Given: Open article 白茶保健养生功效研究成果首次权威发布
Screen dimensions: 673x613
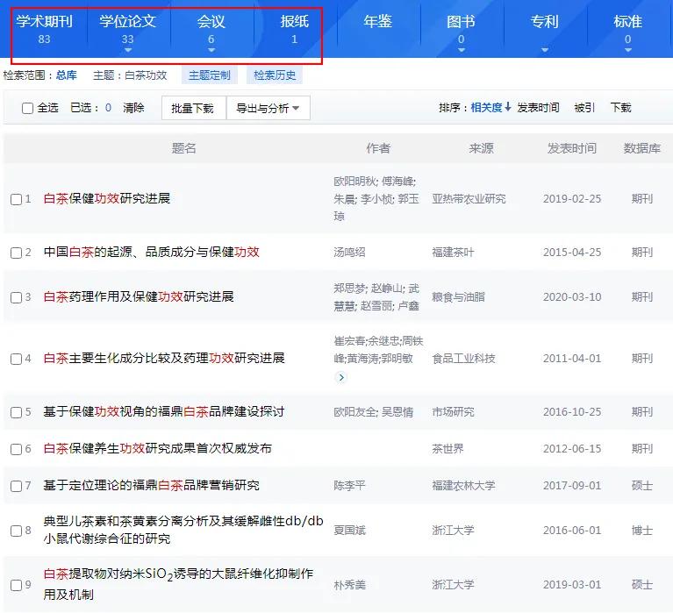Looking at the screenshot, I should (x=158, y=448).
